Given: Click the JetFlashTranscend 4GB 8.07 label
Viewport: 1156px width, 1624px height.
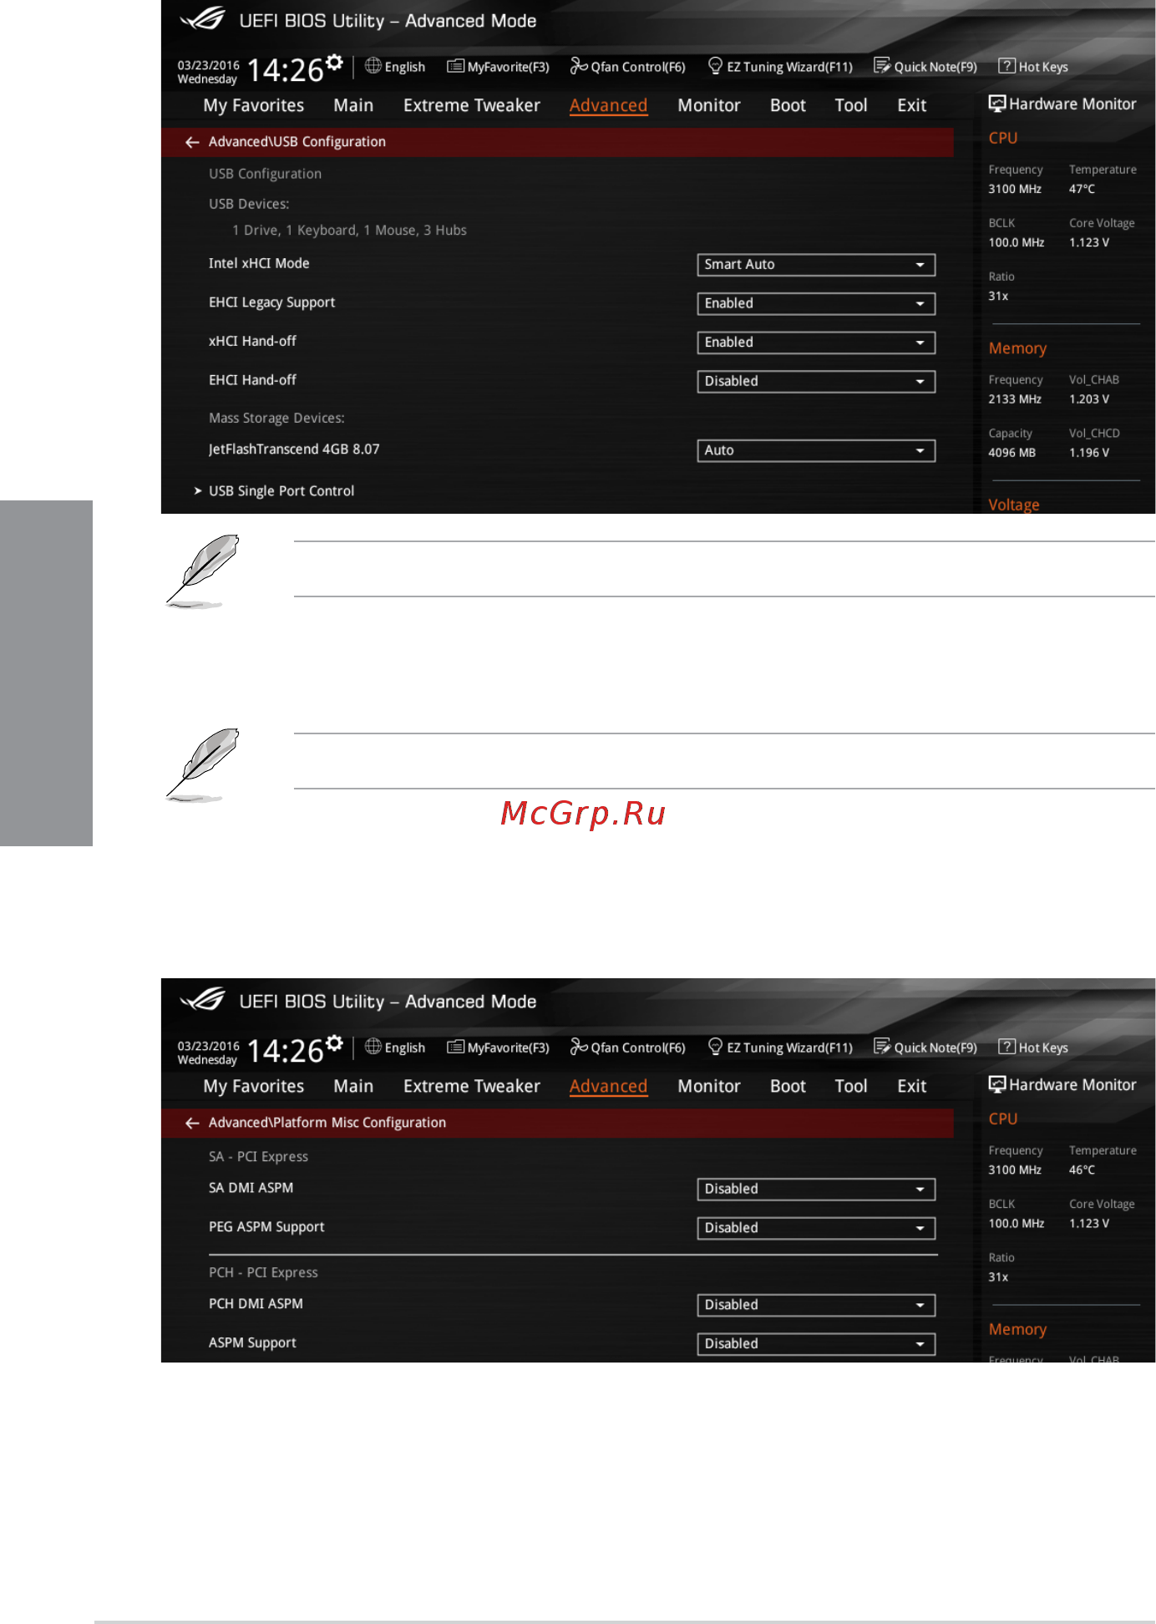Looking at the screenshot, I should (294, 449).
